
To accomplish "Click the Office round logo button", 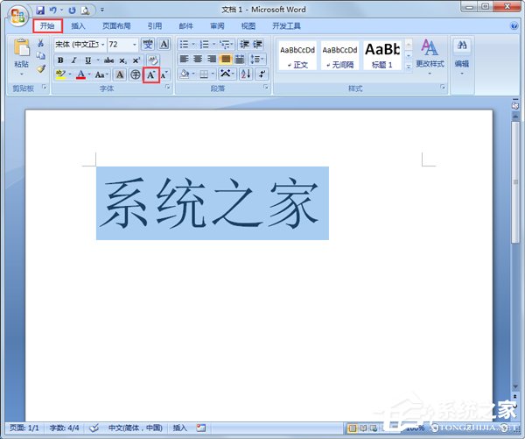I will coord(19,17).
